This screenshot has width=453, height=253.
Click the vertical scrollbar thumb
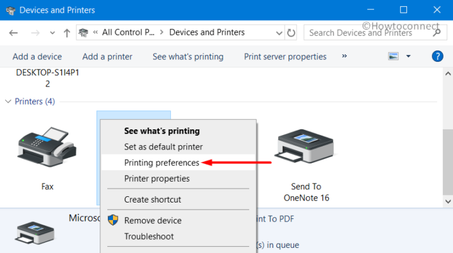[448, 162]
